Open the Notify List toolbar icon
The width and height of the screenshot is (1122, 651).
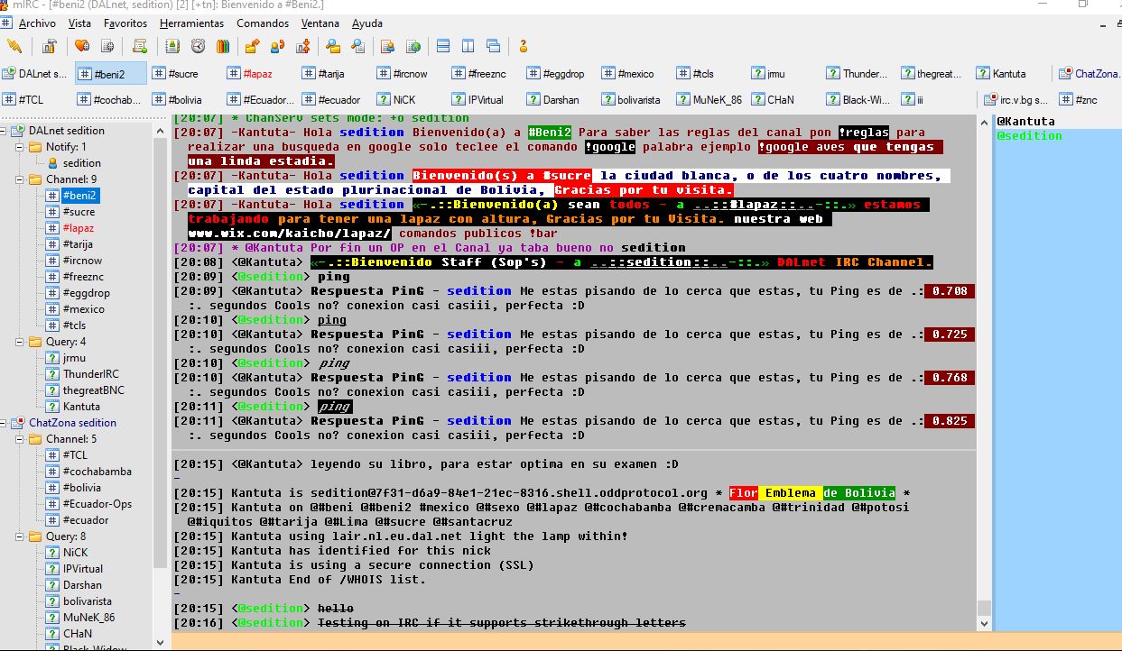(388, 46)
